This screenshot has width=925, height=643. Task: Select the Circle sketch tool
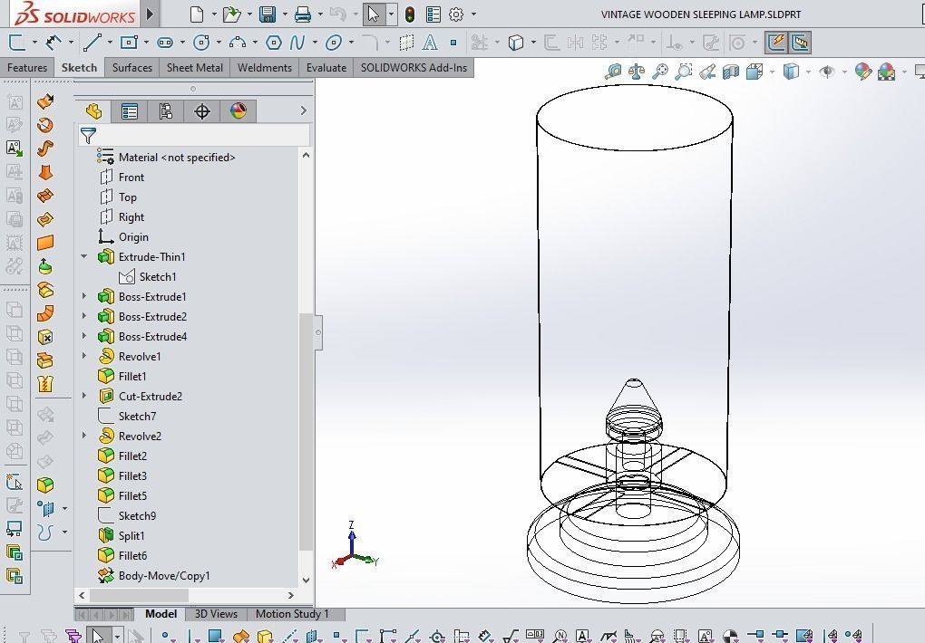pyautogui.click(x=201, y=43)
